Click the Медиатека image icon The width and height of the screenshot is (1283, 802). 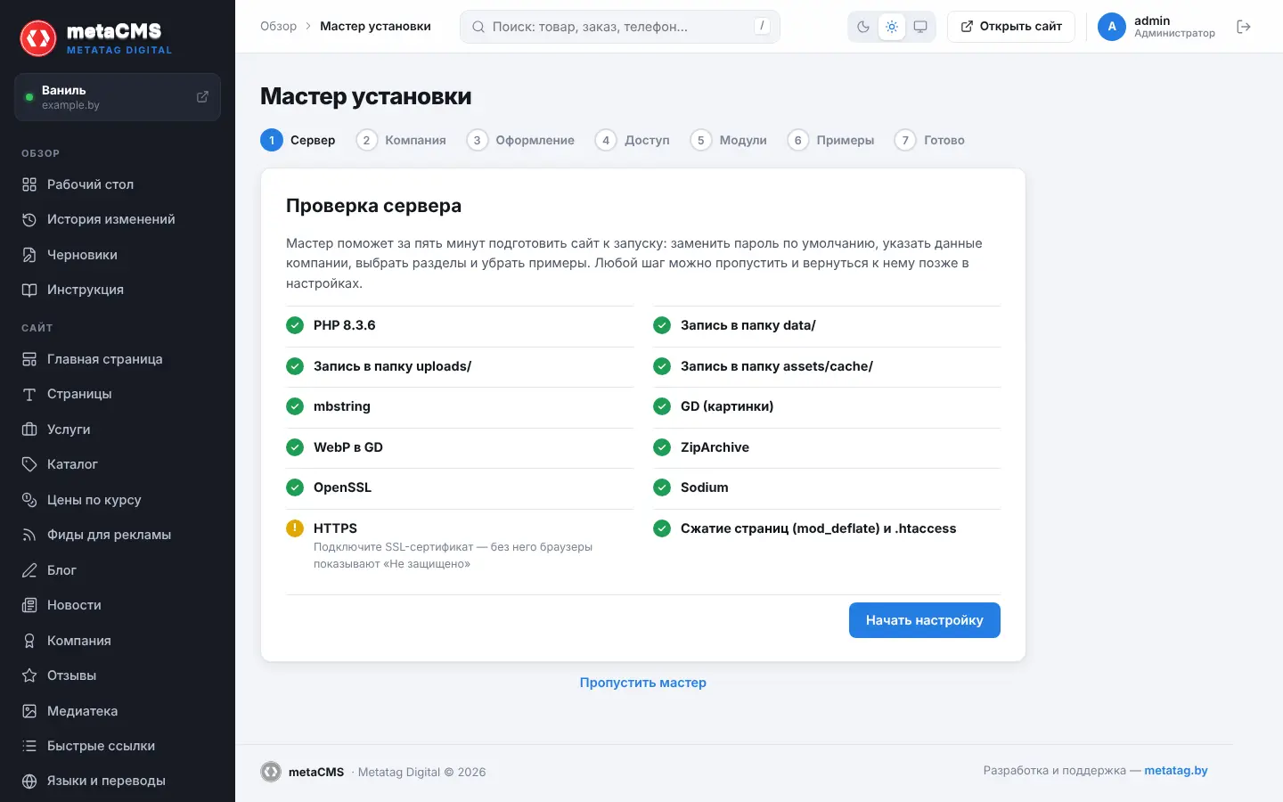tap(29, 711)
